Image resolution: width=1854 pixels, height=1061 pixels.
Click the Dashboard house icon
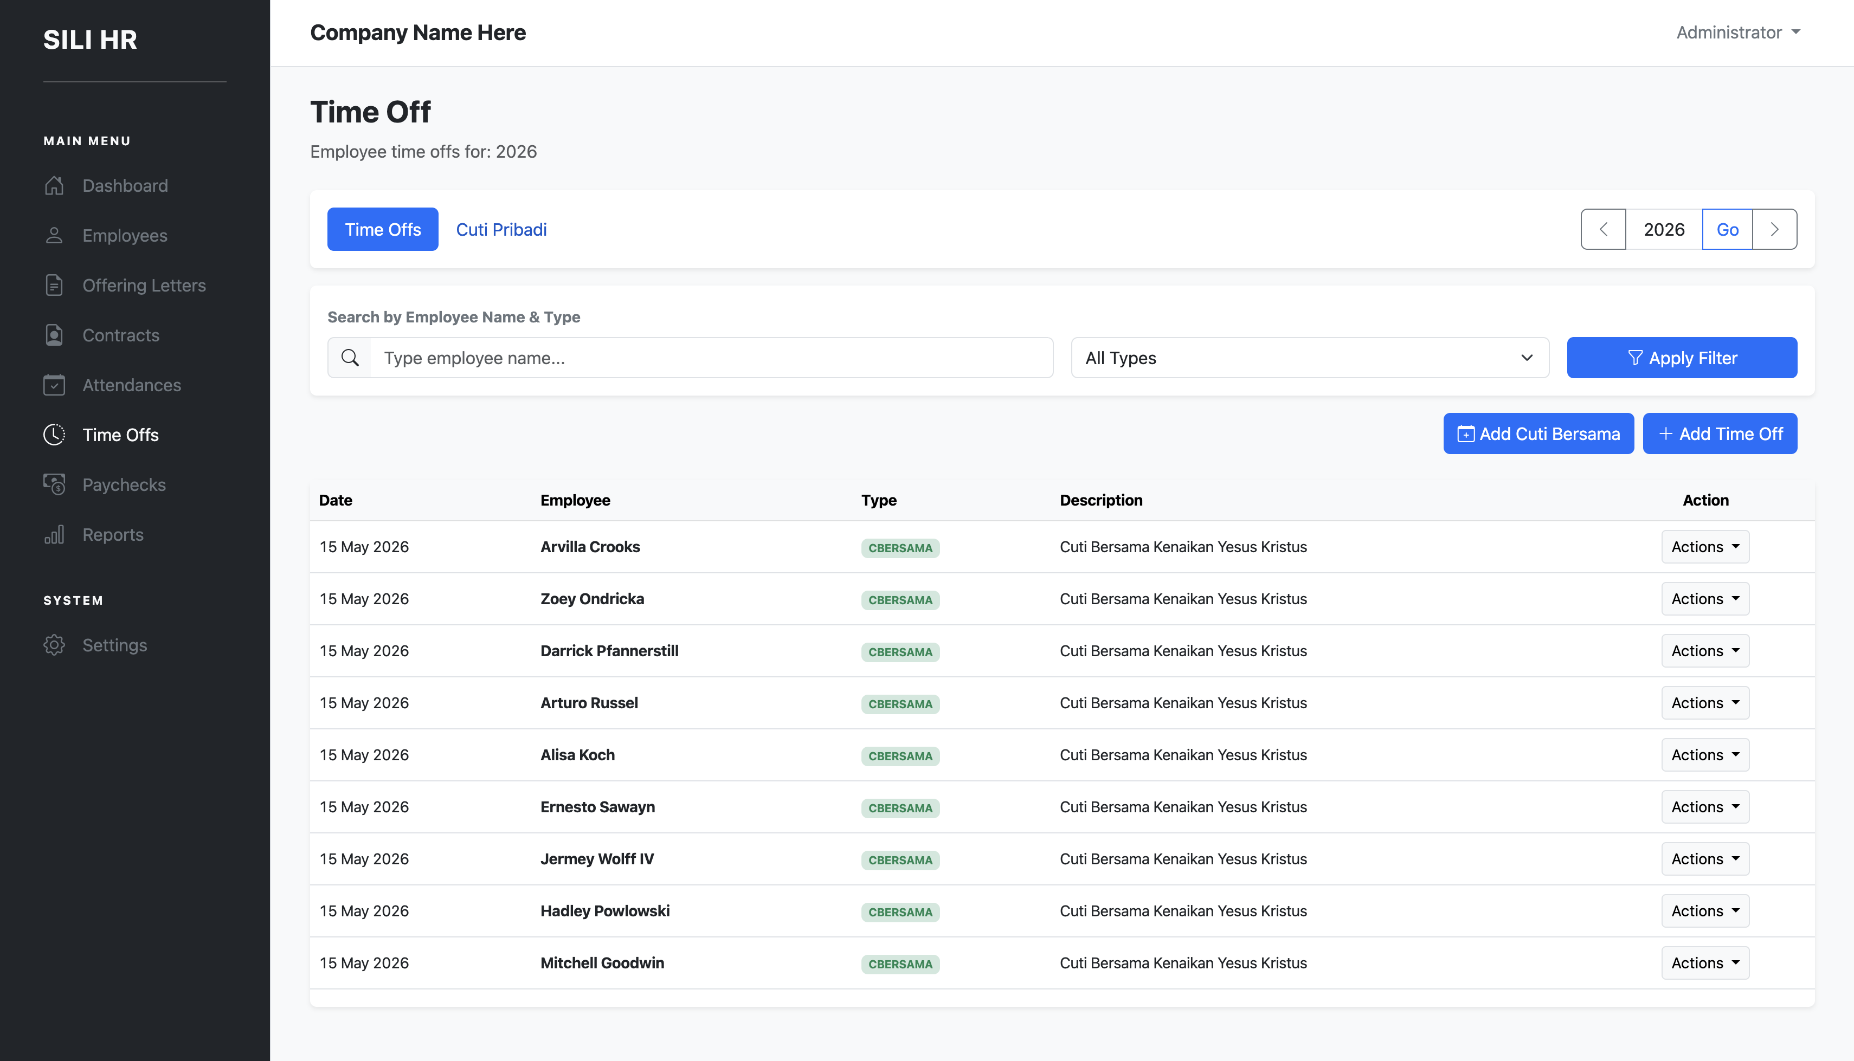[x=54, y=186]
